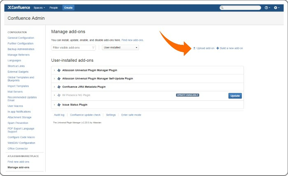288x176 pixels.
Task: Open Import Templates in sidebar
Action: 18,86
